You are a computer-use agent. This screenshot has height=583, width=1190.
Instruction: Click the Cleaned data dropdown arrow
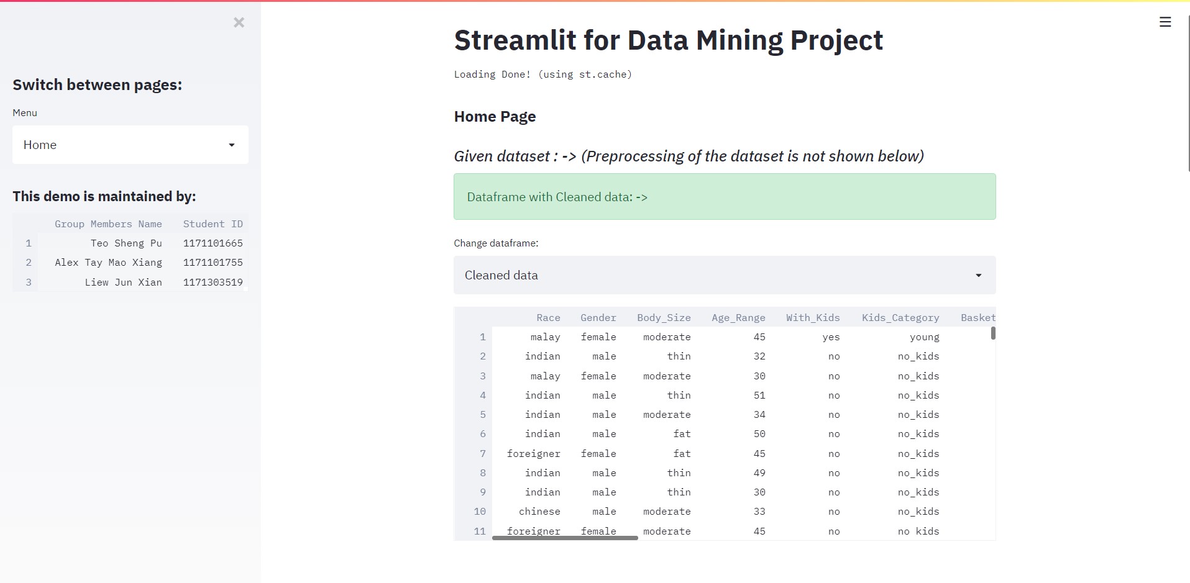pos(979,275)
